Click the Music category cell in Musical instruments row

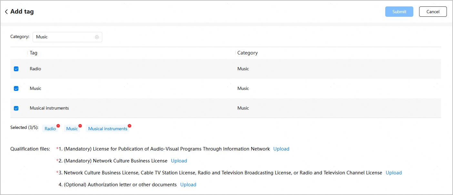tap(243, 108)
